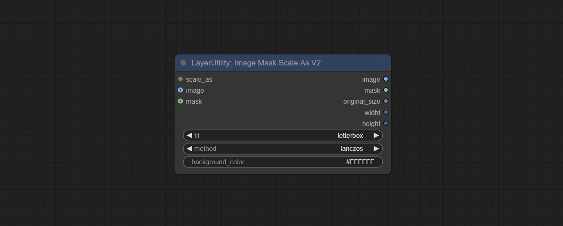The width and height of the screenshot is (563, 226).
Task: Click the node title Image Mask Scale As V2
Action: [x=256, y=63]
